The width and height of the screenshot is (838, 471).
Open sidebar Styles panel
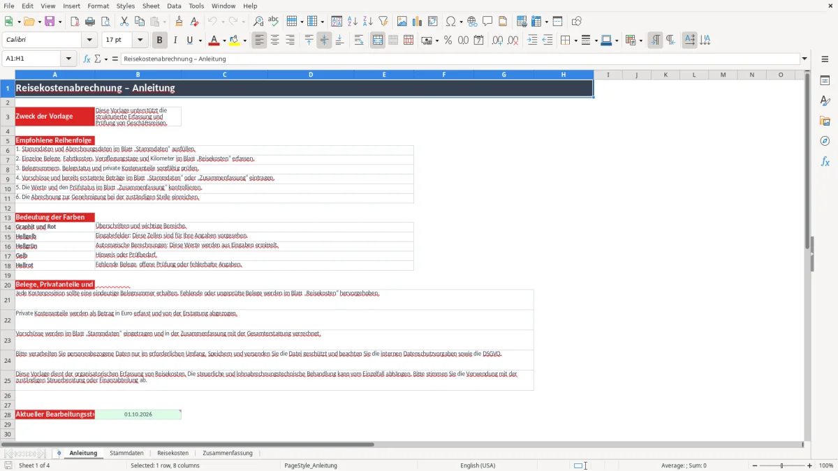click(x=825, y=101)
